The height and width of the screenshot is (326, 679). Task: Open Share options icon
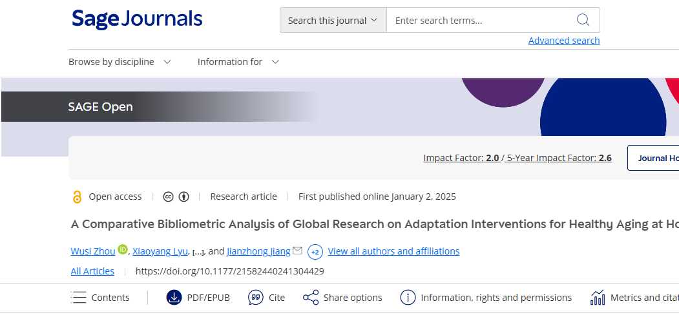pyautogui.click(x=311, y=298)
